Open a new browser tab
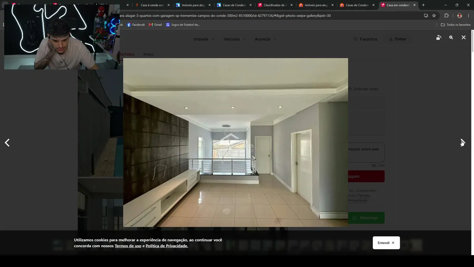 click(x=423, y=5)
